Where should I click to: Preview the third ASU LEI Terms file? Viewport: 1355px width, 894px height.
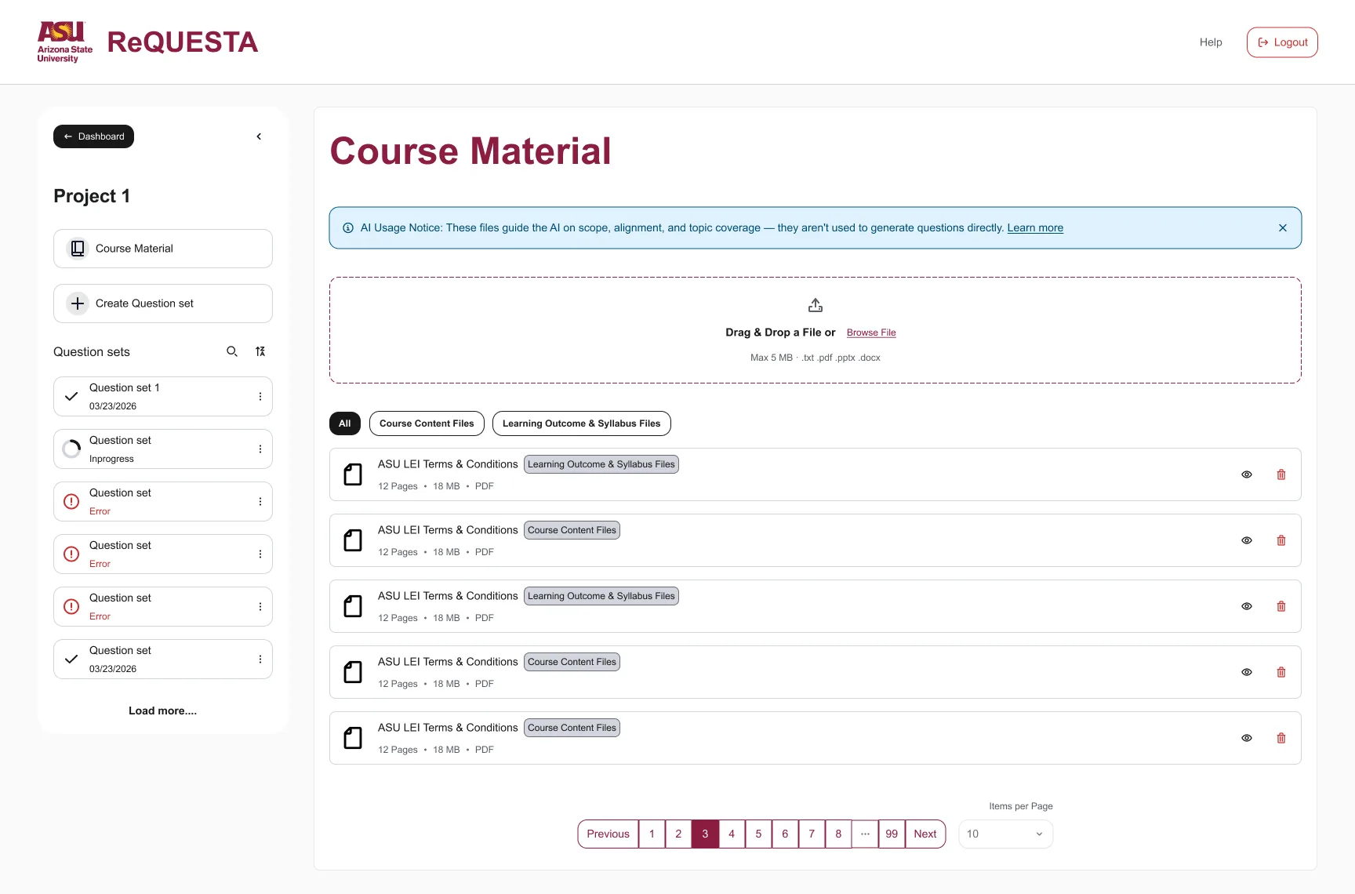[x=1247, y=606]
